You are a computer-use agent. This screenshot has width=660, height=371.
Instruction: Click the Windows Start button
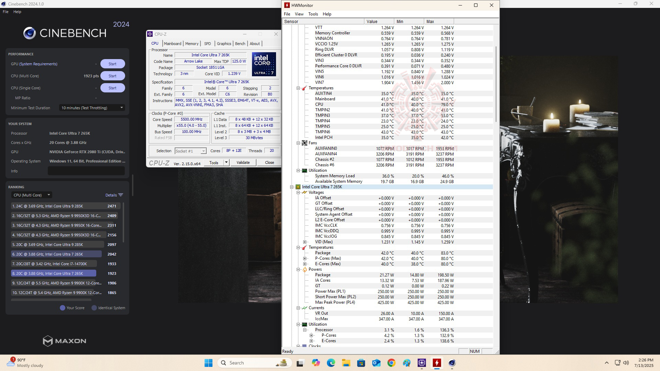pos(208,363)
